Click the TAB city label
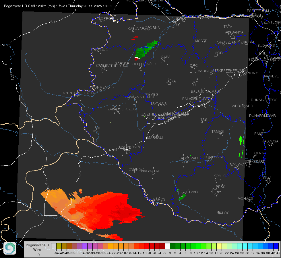This screenshot has height=258, width=281. [204, 120]
